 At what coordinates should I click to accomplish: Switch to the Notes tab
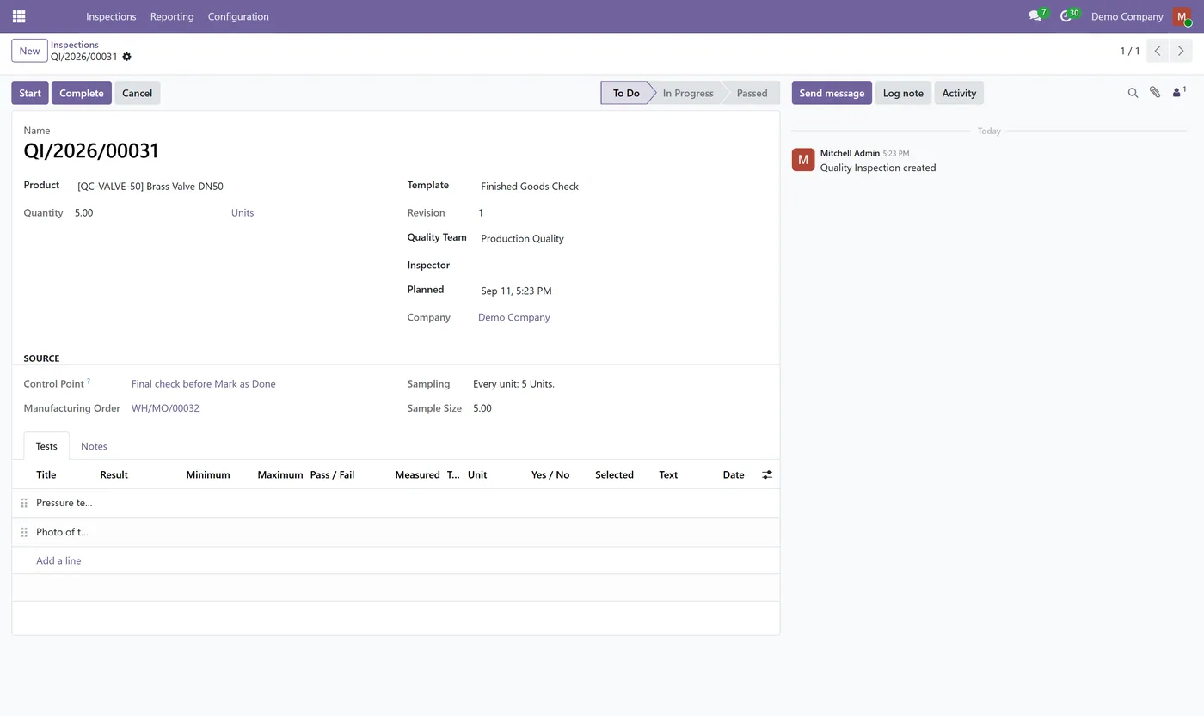click(94, 446)
